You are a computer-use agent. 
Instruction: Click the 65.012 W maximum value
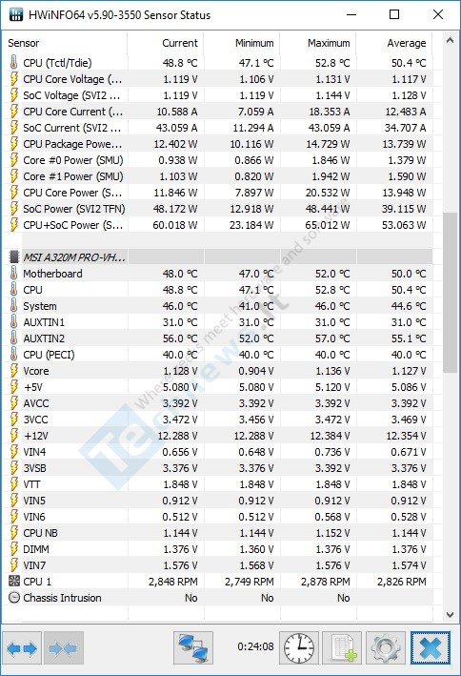(x=328, y=225)
